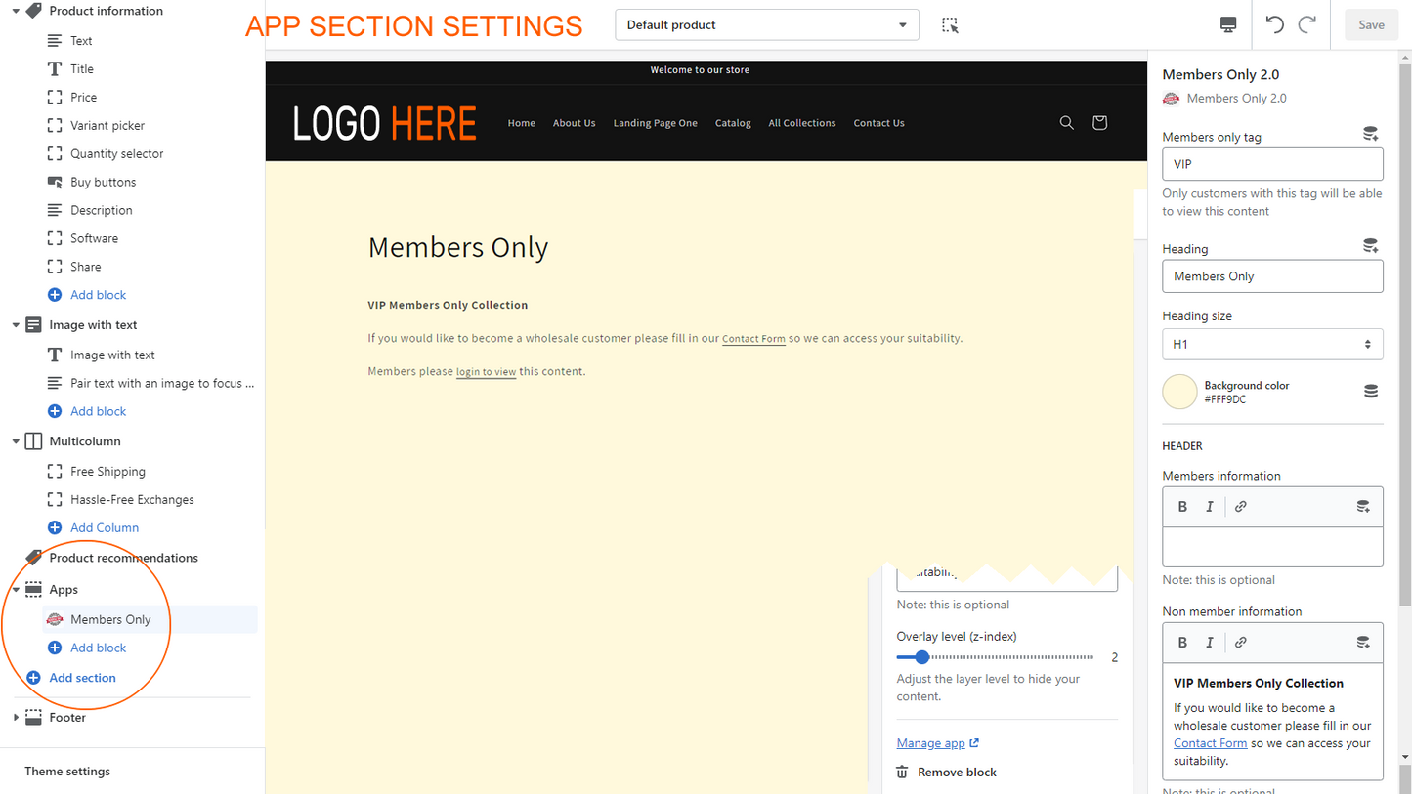Viewport: 1412px width, 794px height.
Task: Insert link in Members information editor
Action: [1240, 507]
